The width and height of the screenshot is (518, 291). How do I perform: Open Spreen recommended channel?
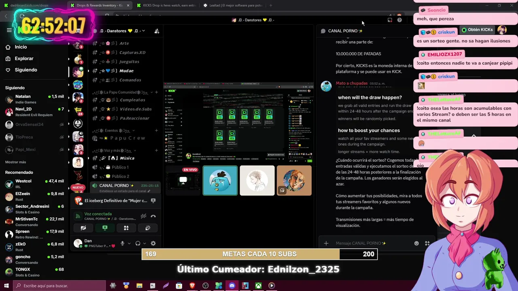[34, 234]
